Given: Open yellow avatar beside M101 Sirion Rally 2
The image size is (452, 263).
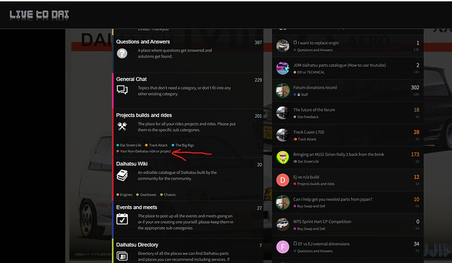Looking at the screenshot, I should (282, 158).
